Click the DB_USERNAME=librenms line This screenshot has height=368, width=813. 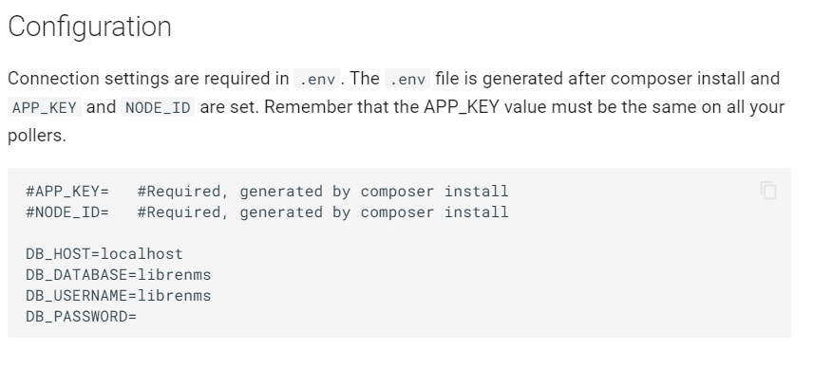pyautogui.click(x=118, y=296)
